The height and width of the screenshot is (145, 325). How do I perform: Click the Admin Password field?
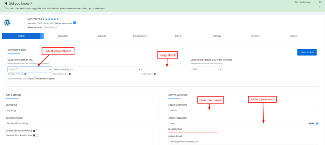[240, 123]
